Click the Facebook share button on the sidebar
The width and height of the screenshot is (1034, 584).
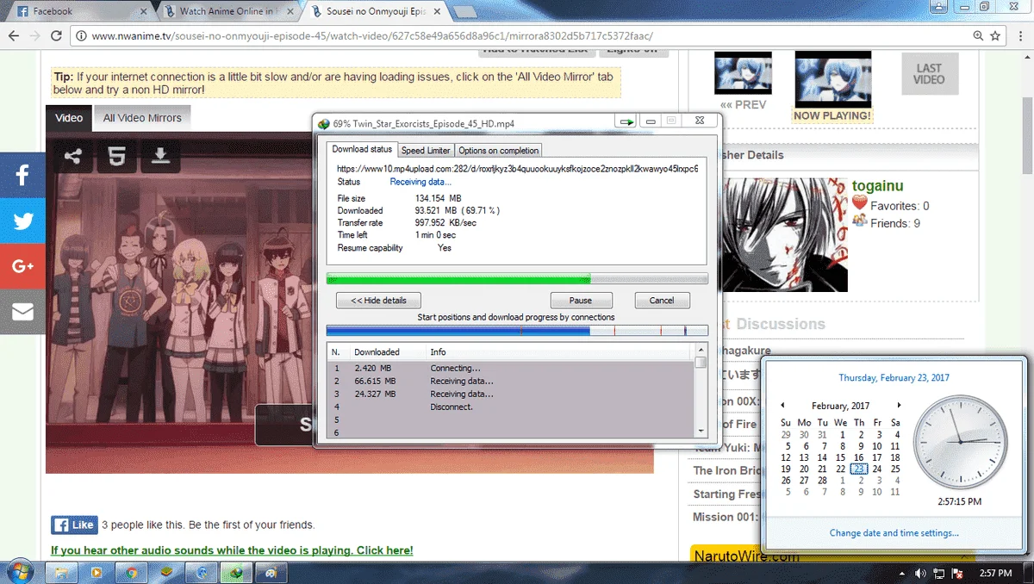click(22, 176)
